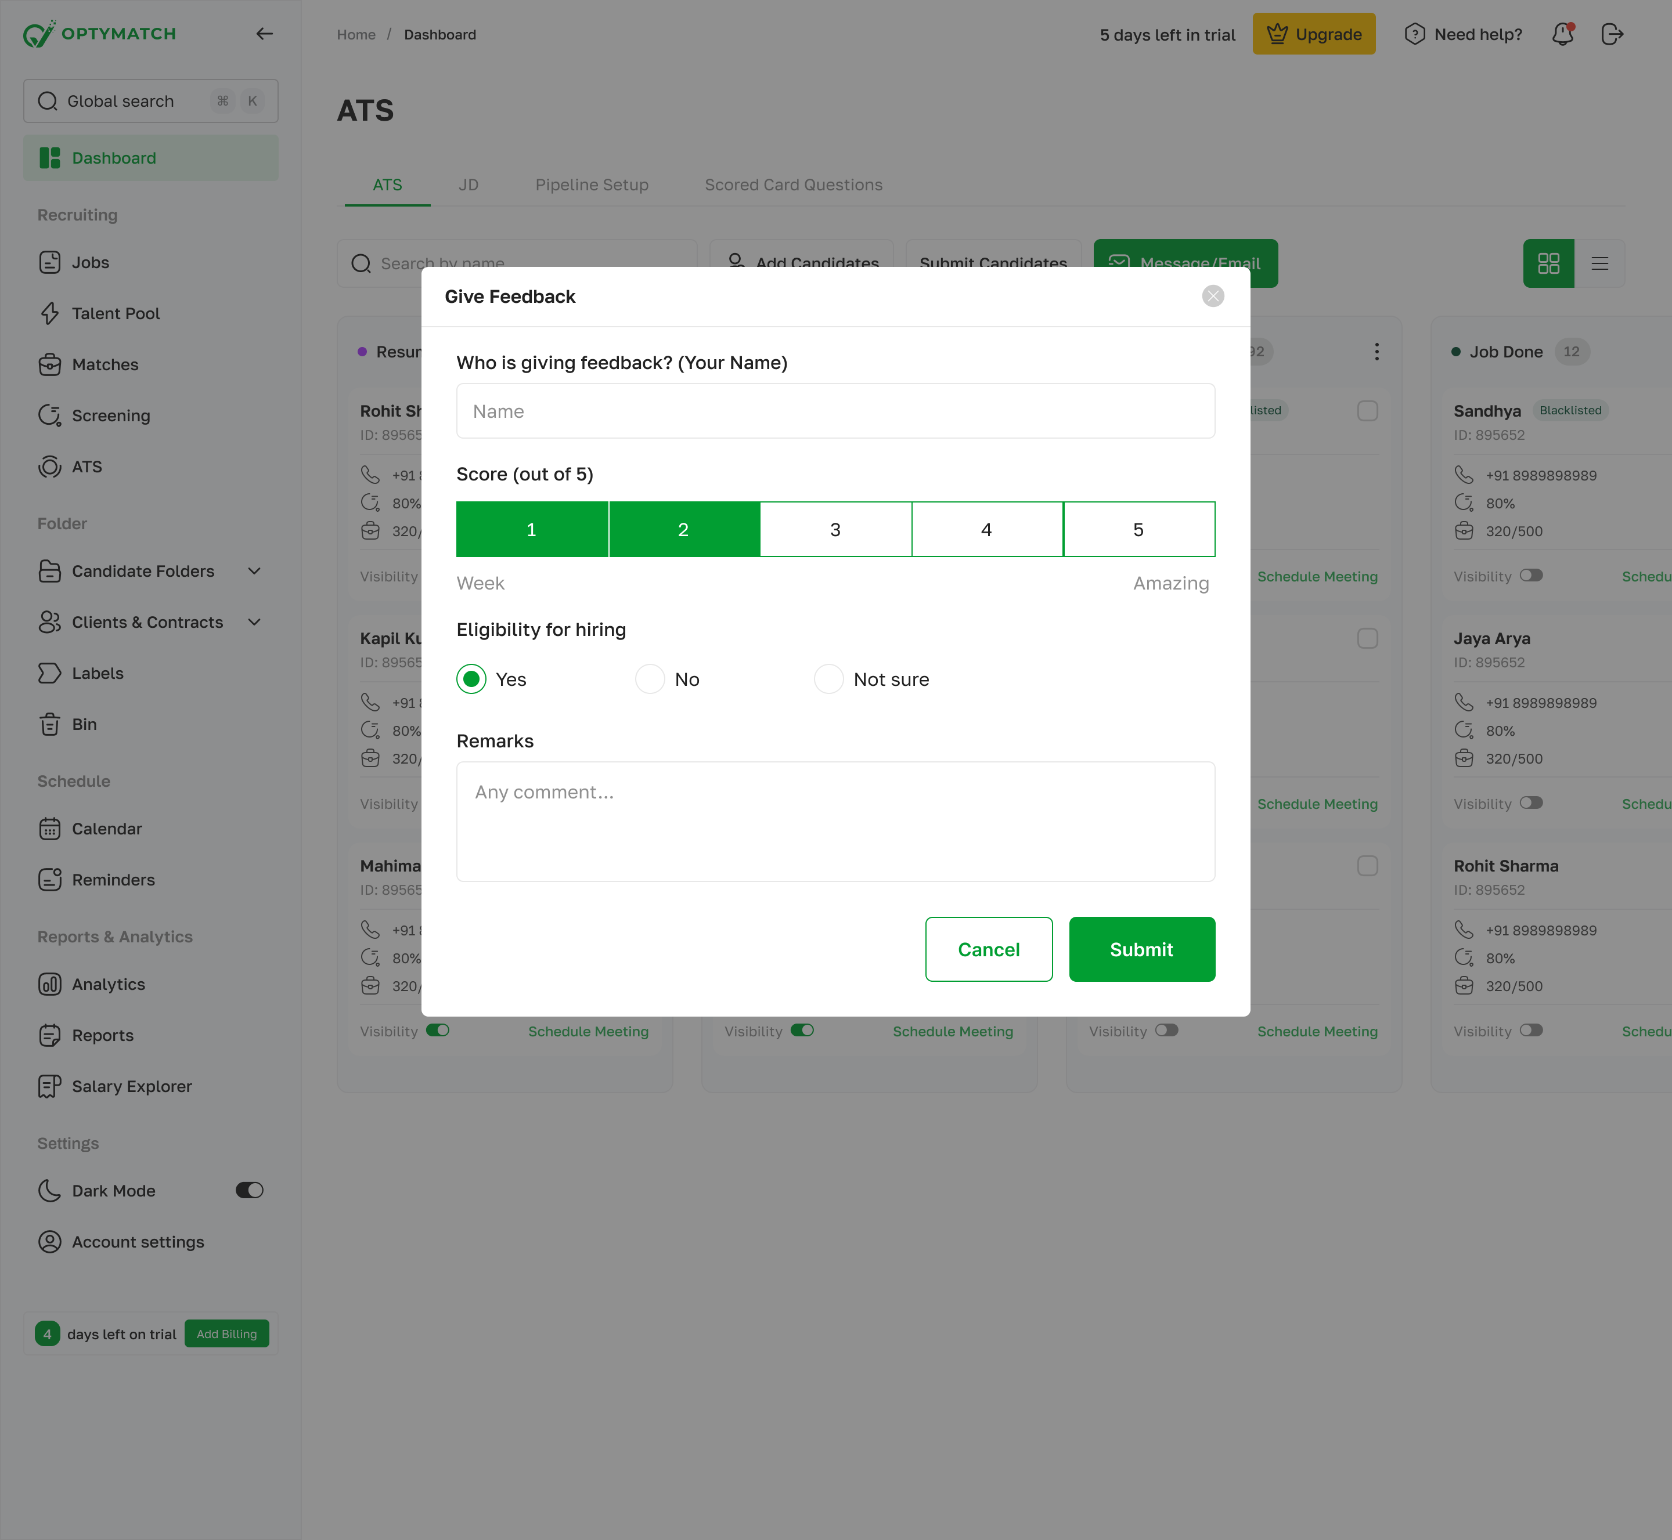Toggle the Dark Mode switch
This screenshot has width=1672, height=1540.
(249, 1190)
